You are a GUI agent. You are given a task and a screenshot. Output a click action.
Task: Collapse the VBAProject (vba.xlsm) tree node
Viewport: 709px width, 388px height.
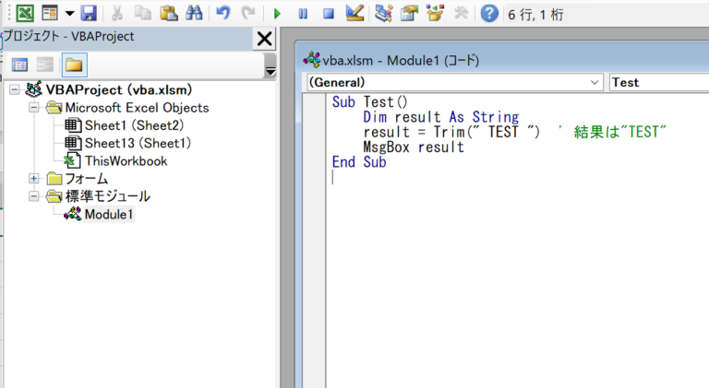(15, 89)
